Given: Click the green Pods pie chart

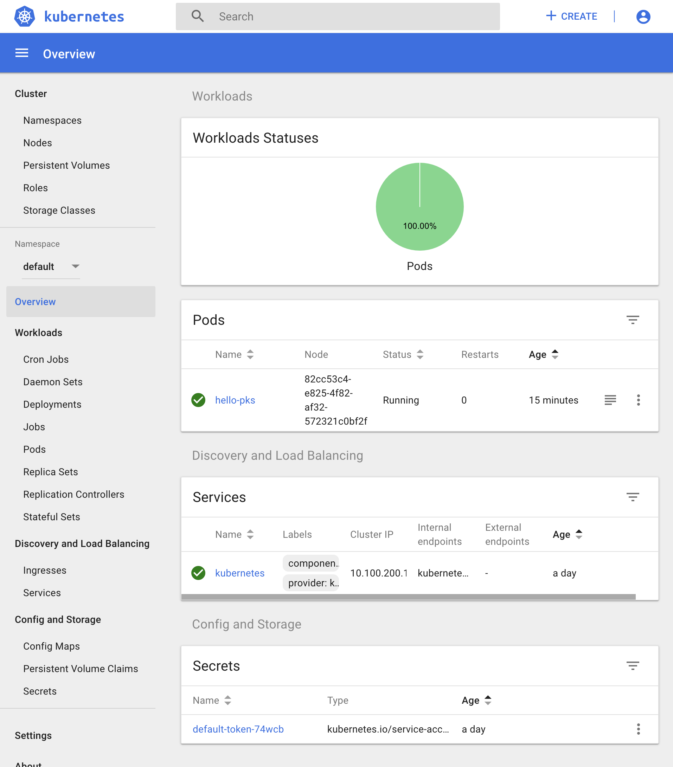Looking at the screenshot, I should click(419, 206).
